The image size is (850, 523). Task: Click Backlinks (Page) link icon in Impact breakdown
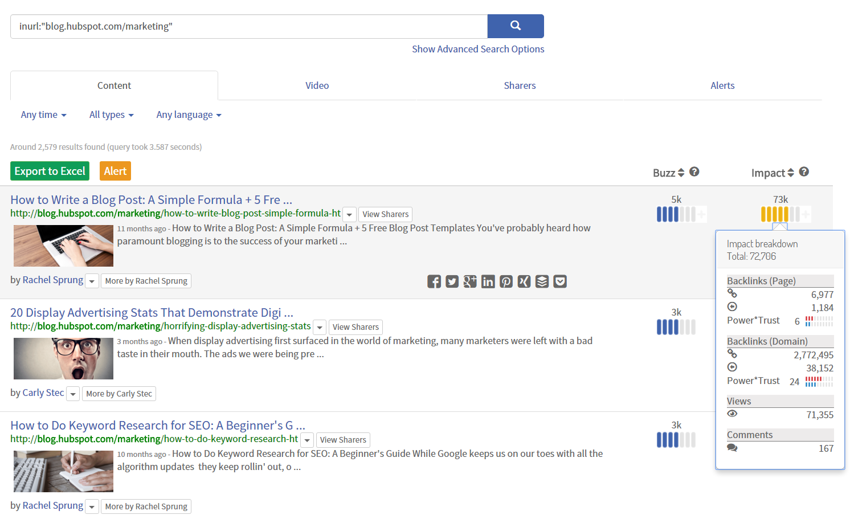pyautogui.click(x=732, y=293)
